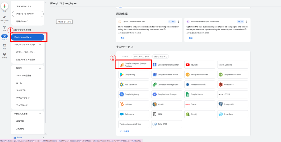
Task: Open the Goals trophy icon
Action: click(5, 27)
